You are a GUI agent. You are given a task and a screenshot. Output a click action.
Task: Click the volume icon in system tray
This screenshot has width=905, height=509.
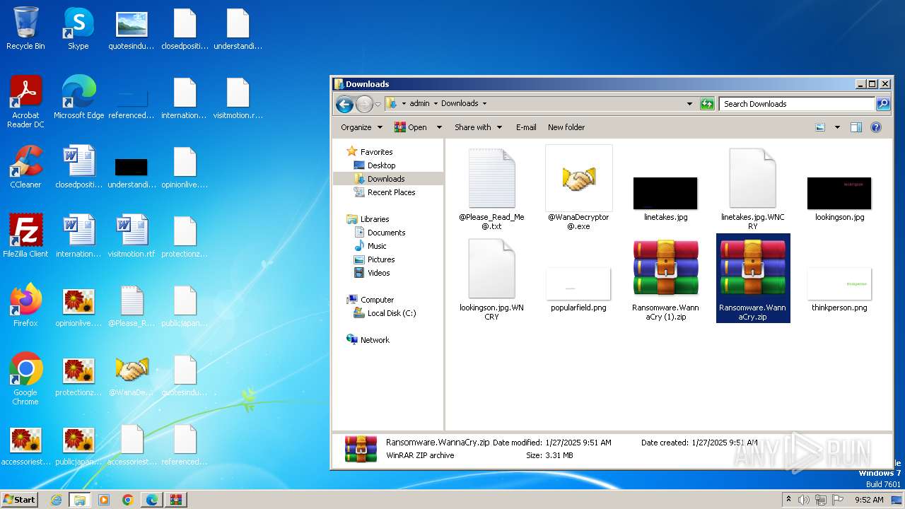(x=804, y=500)
